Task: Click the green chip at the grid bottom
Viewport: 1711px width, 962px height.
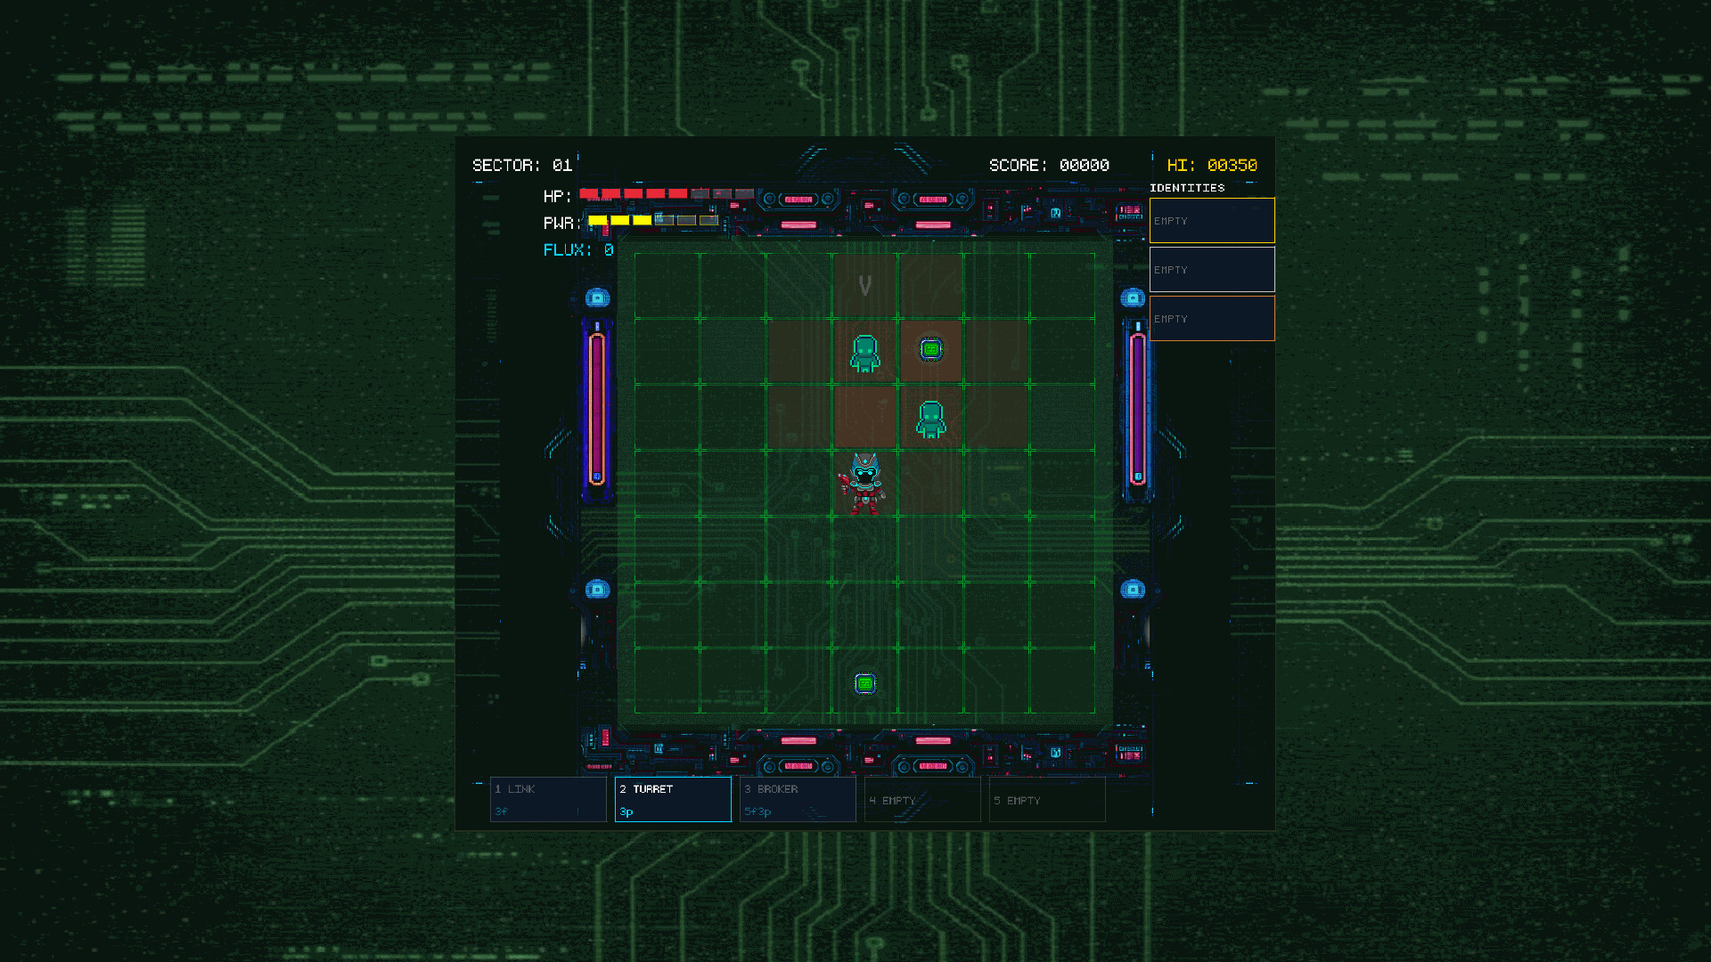Action: tap(864, 683)
